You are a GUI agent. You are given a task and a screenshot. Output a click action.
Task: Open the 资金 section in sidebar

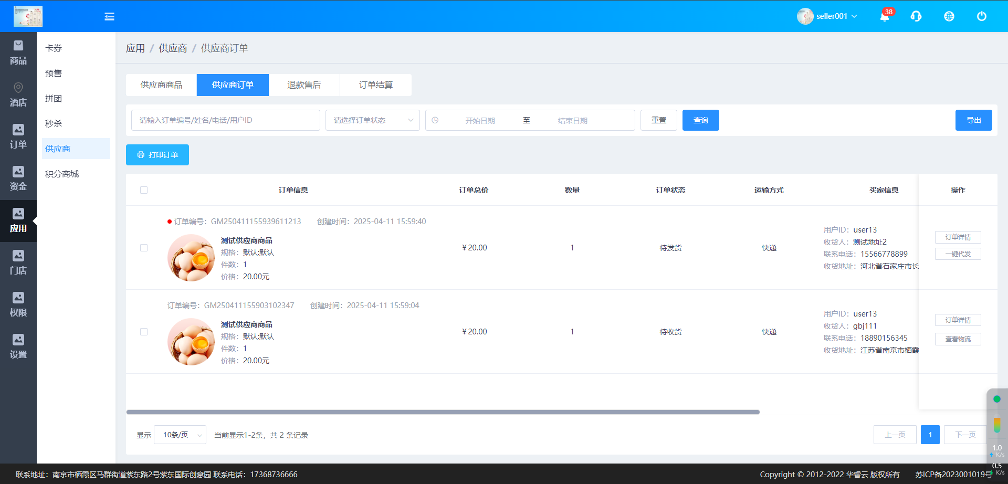point(18,179)
